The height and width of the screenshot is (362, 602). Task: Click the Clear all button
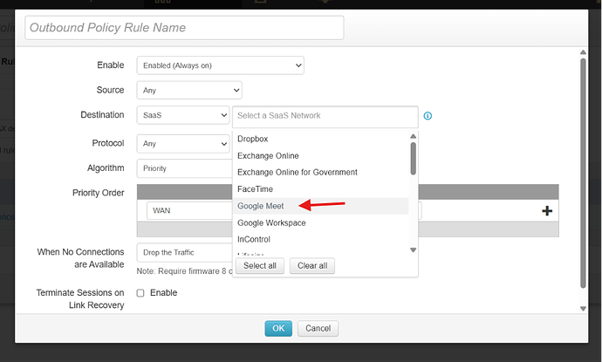point(312,266)
